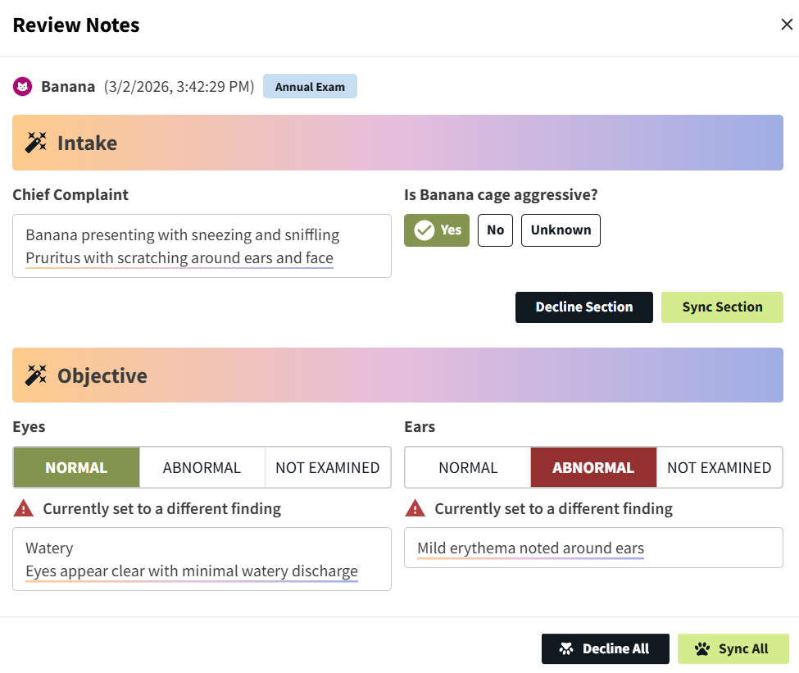Mark Ears as NOT EXAMINED
799x673 pixels.
719,468
